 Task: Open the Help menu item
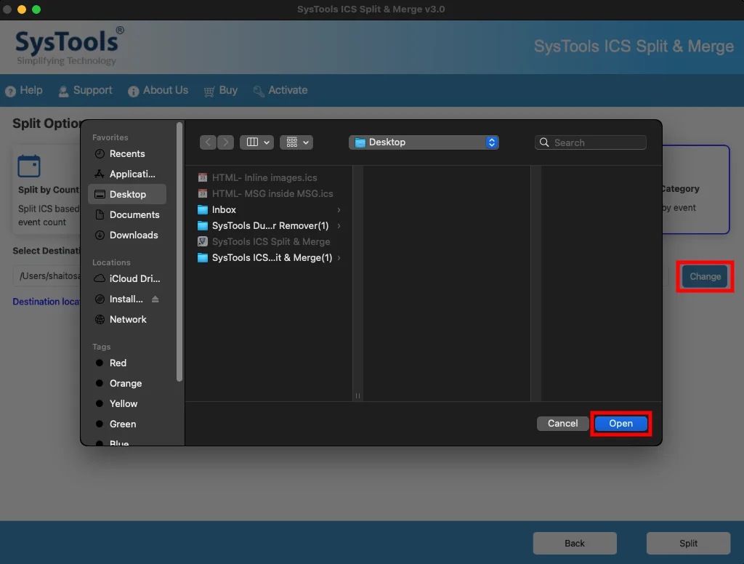[x=24, y=91]
